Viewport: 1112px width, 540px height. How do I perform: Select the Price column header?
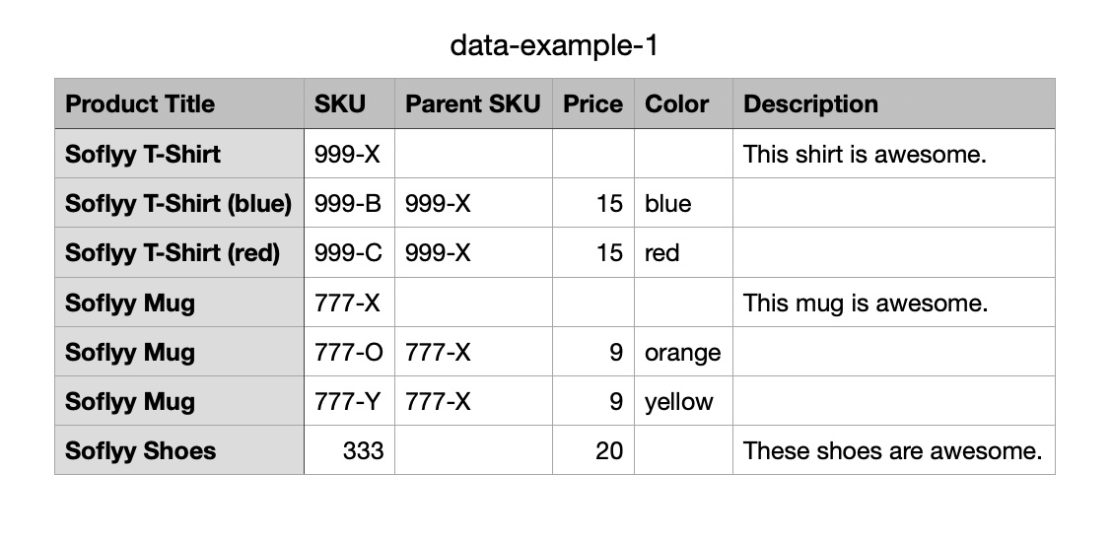click(x=592, y=104)
